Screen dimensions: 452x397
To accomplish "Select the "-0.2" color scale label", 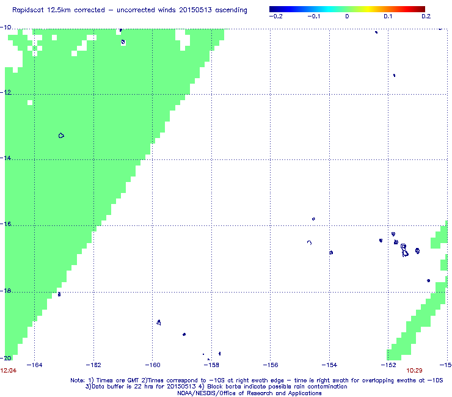I will click(x=276, y=16).
